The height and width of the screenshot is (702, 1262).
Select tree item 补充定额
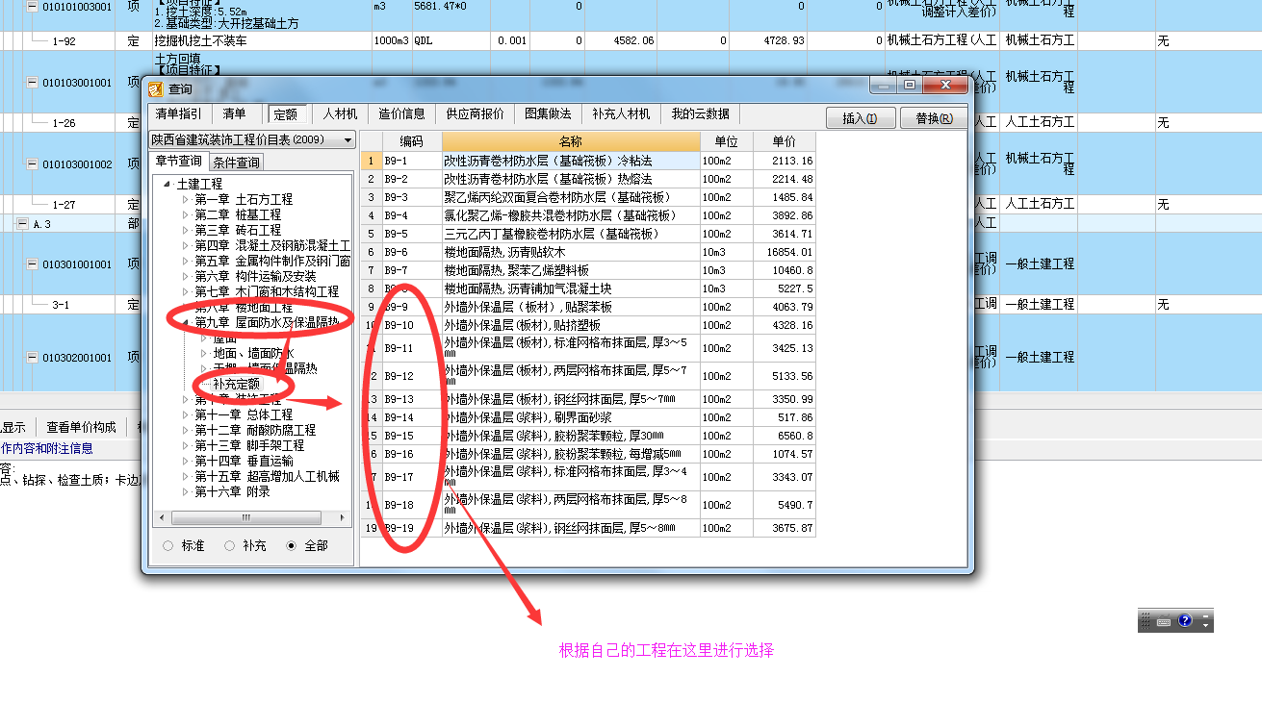237,384
